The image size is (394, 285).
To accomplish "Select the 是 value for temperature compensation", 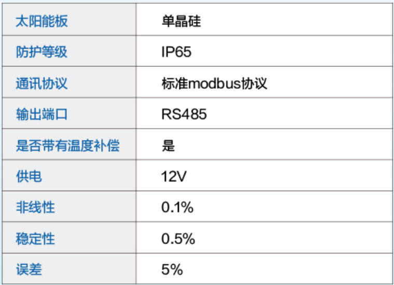I will pos(168,146).
